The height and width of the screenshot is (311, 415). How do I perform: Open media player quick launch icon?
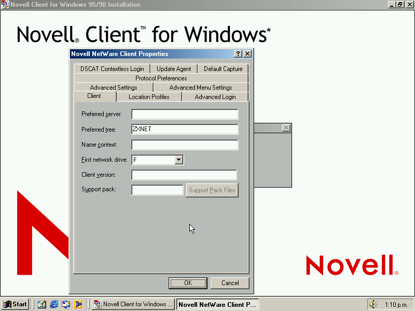pos(78,304)
